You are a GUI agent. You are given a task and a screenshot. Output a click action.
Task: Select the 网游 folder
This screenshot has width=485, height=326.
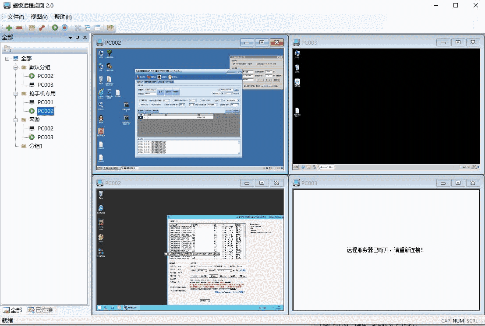35,119
